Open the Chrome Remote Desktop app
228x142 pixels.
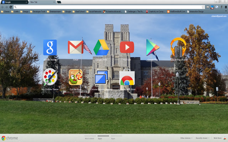click(101, 77)
